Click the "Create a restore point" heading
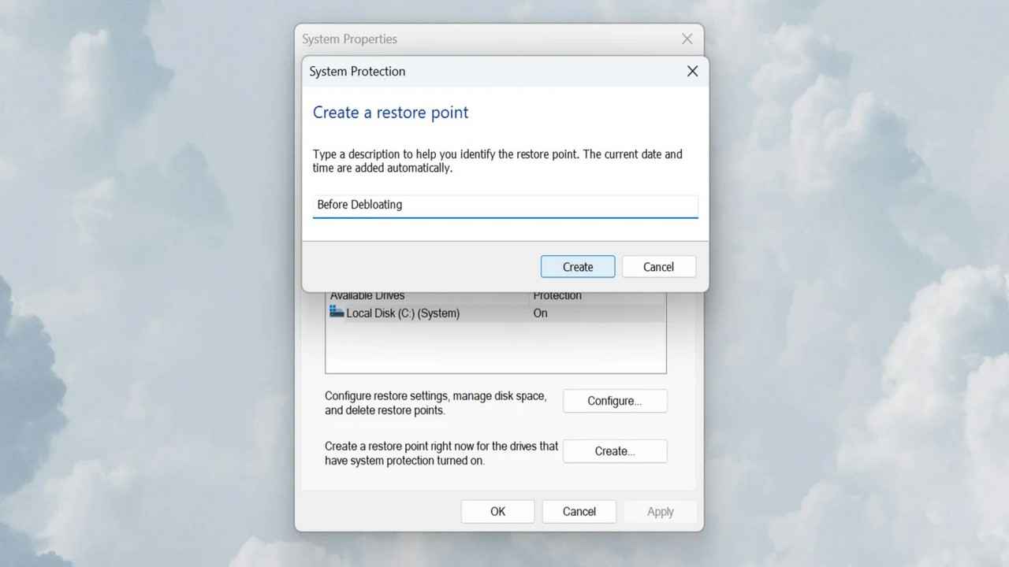Viewport: 1009px width, 567px height. [390, 113]
